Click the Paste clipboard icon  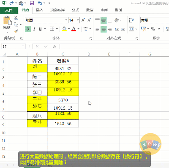point(7,21)
